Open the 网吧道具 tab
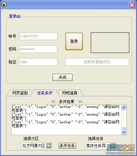137x156 pixels. click(70, 93)
